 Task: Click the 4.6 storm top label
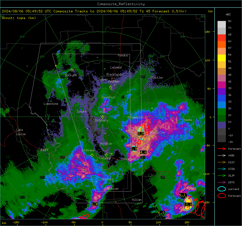pos(143,152)
